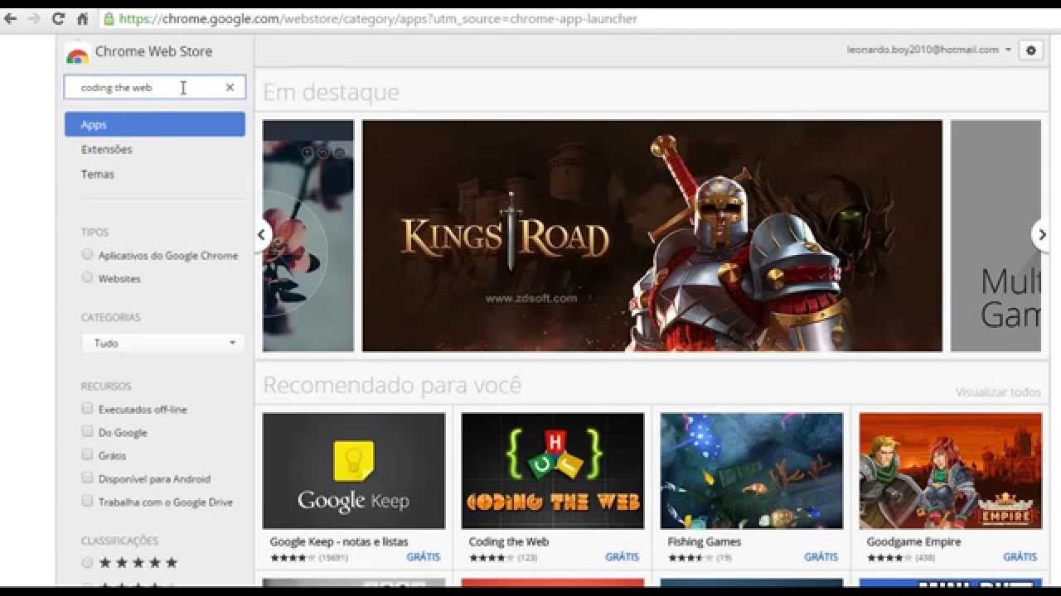1061x596 pixels.
Task: Open the partially visible flower banner
Action: [x=308, y=236]
